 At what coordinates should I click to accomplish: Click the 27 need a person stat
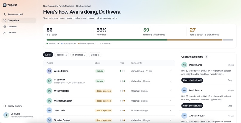(204, 32)
